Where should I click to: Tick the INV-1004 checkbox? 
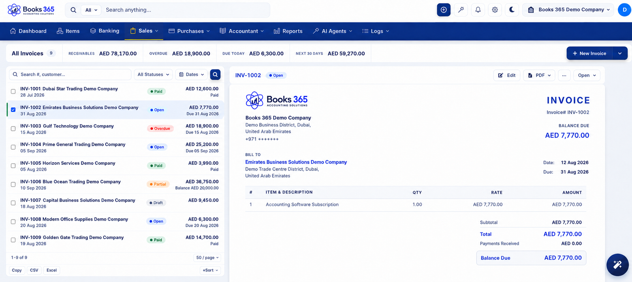click(x=13, y=147)
